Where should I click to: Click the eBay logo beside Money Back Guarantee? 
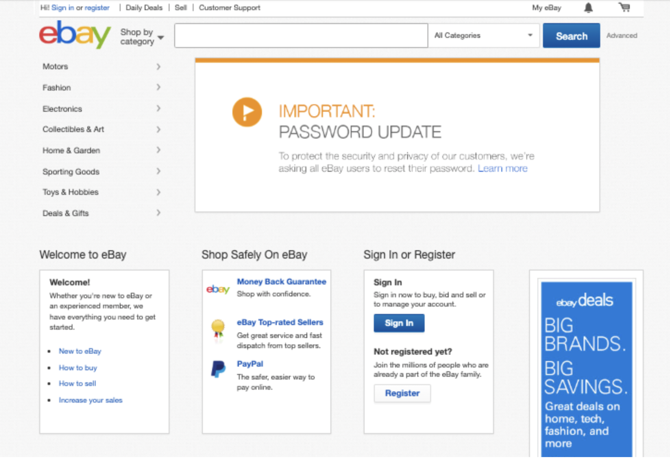click(x=218, y=289)
